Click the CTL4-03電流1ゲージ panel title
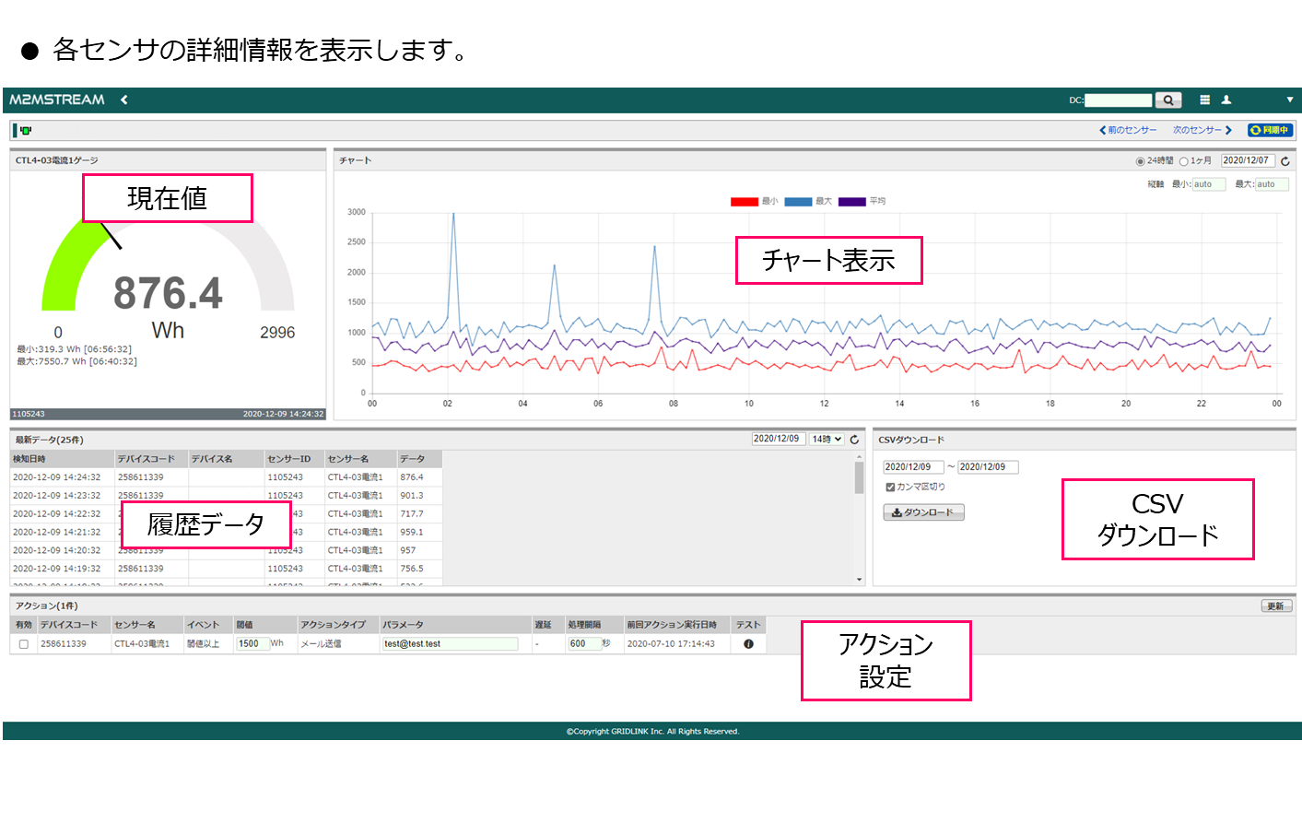The width and height of the screenshot is (1302, 823). coord(56,160)
